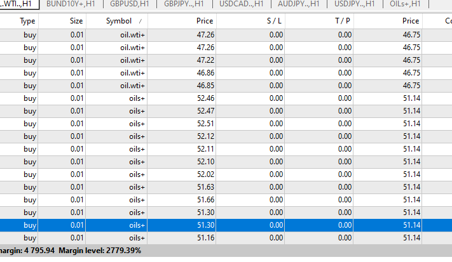
Task: Open the AUDJPY..,H1 chart tab
Action: [298, 4]
